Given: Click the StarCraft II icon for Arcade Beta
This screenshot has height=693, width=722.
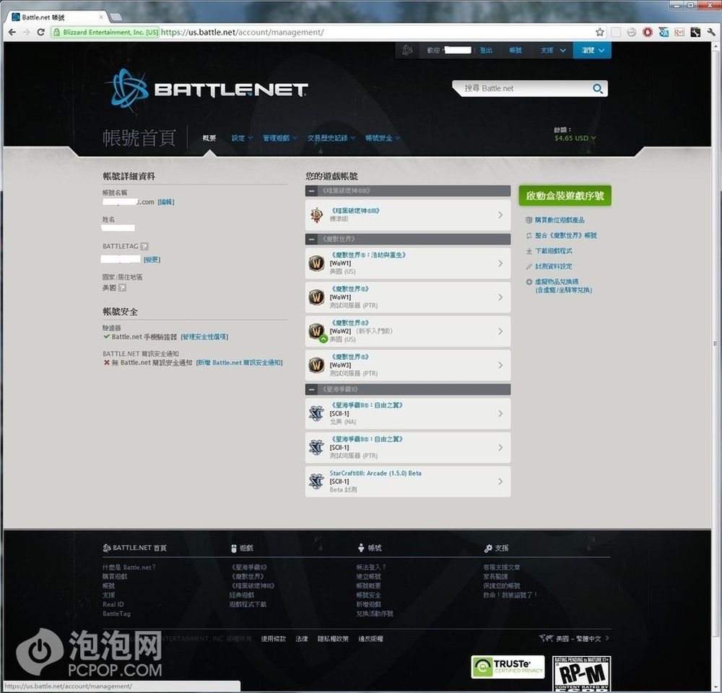Looking at the screenshot, I should pos(317,481).
